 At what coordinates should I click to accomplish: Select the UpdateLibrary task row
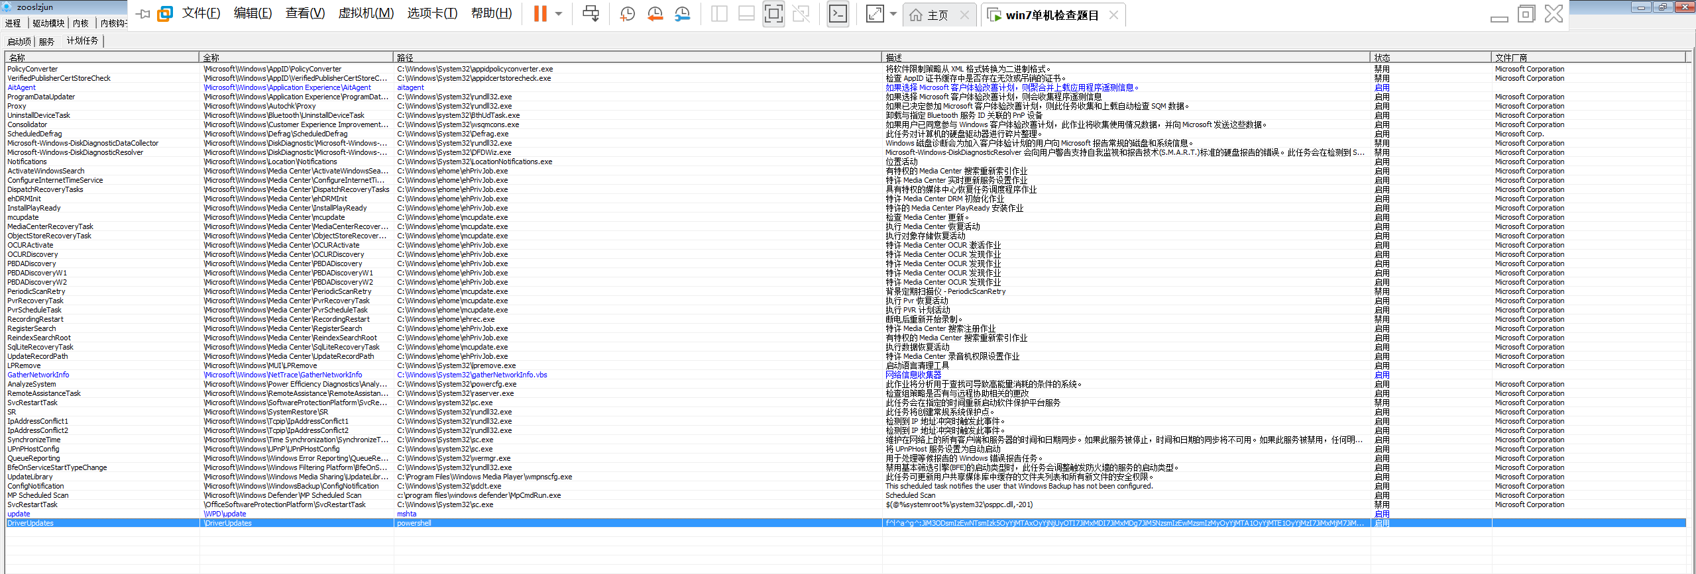[846, 477]
